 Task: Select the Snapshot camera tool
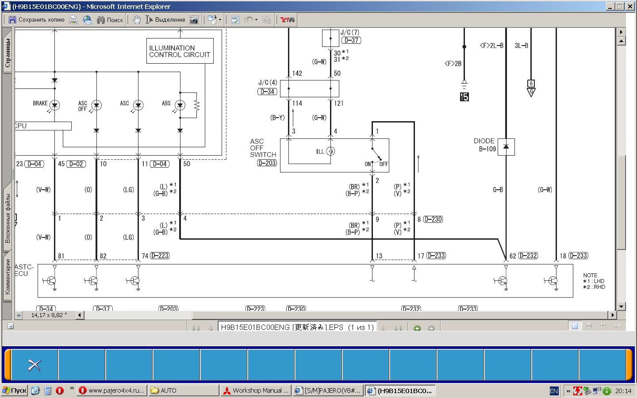pos(194,20)
